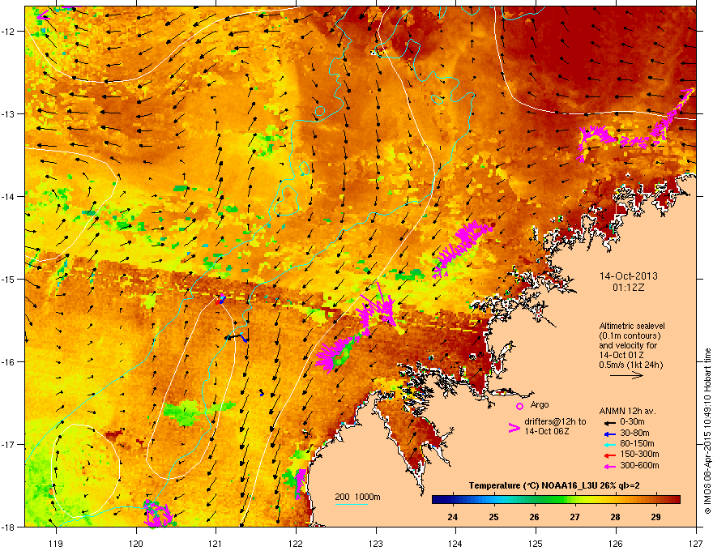Click the longitude axis label 123
Image resolution: width=713 pixels, height=551 pixels.
point(376,543)
